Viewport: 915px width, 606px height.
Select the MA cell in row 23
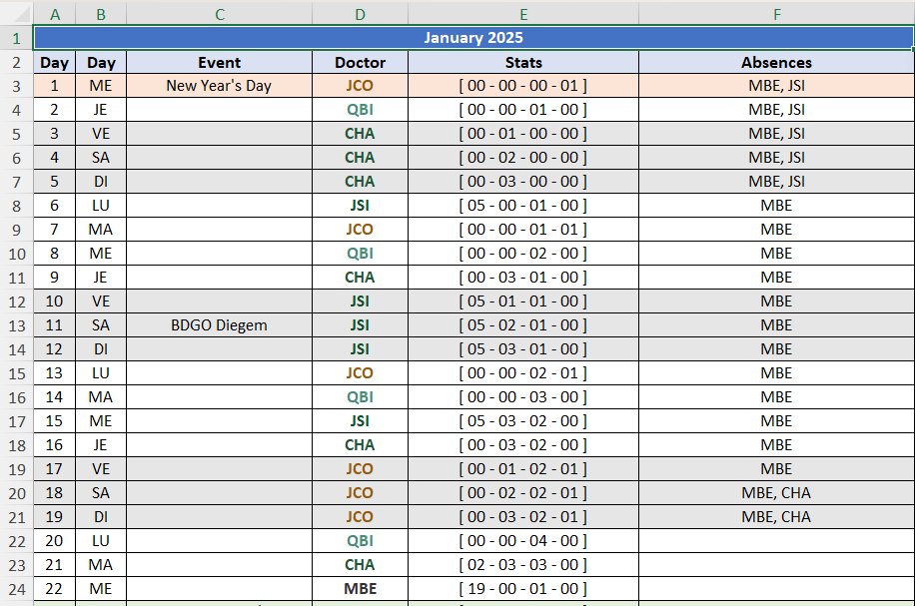pyautogui.click(x=101, y=565)
